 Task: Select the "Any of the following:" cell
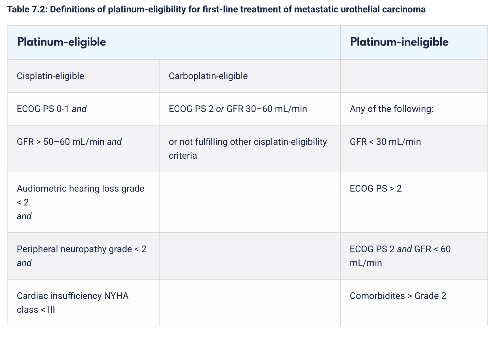391,109
